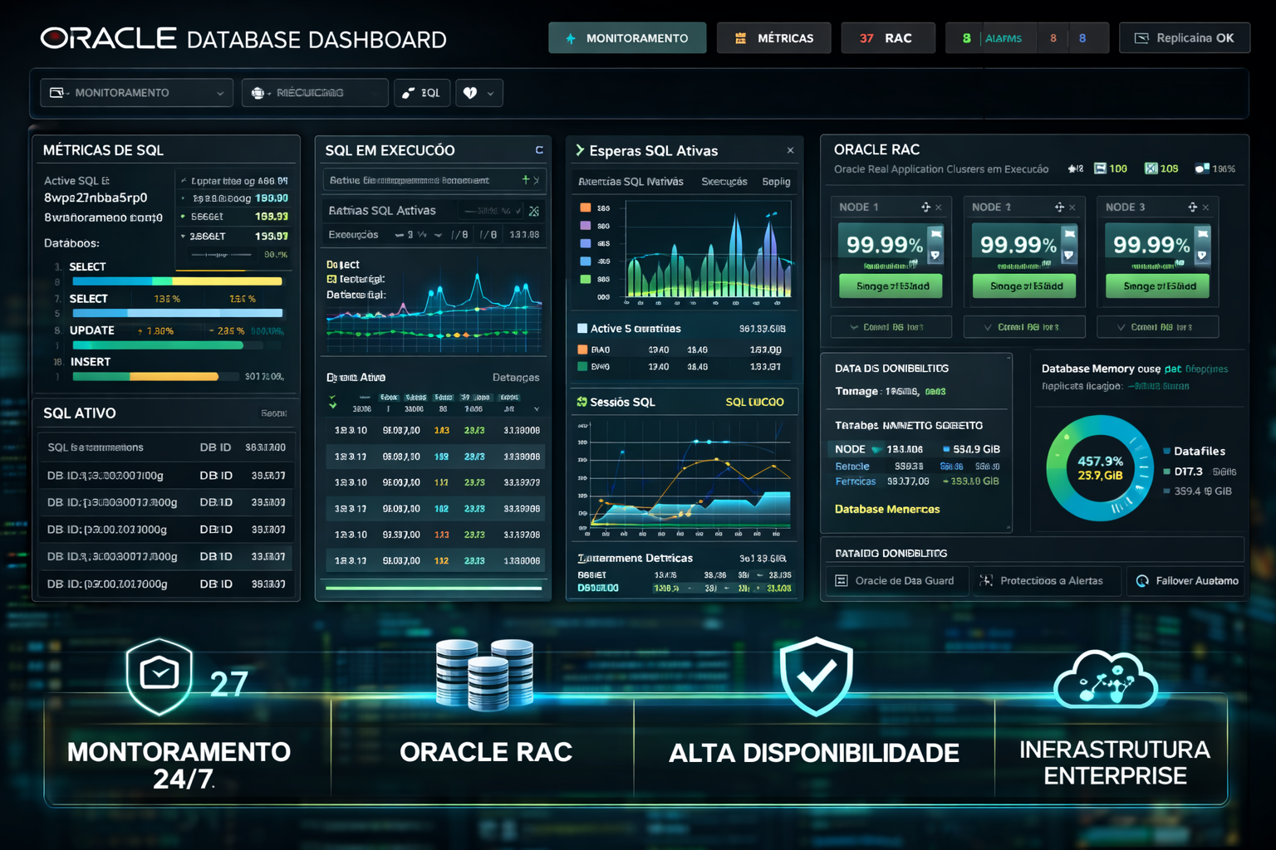The height and width of the screenshot is (850, 1276).
Task: Toggle the yellow checkbox beside leoterégi
Action: [331, 279]
